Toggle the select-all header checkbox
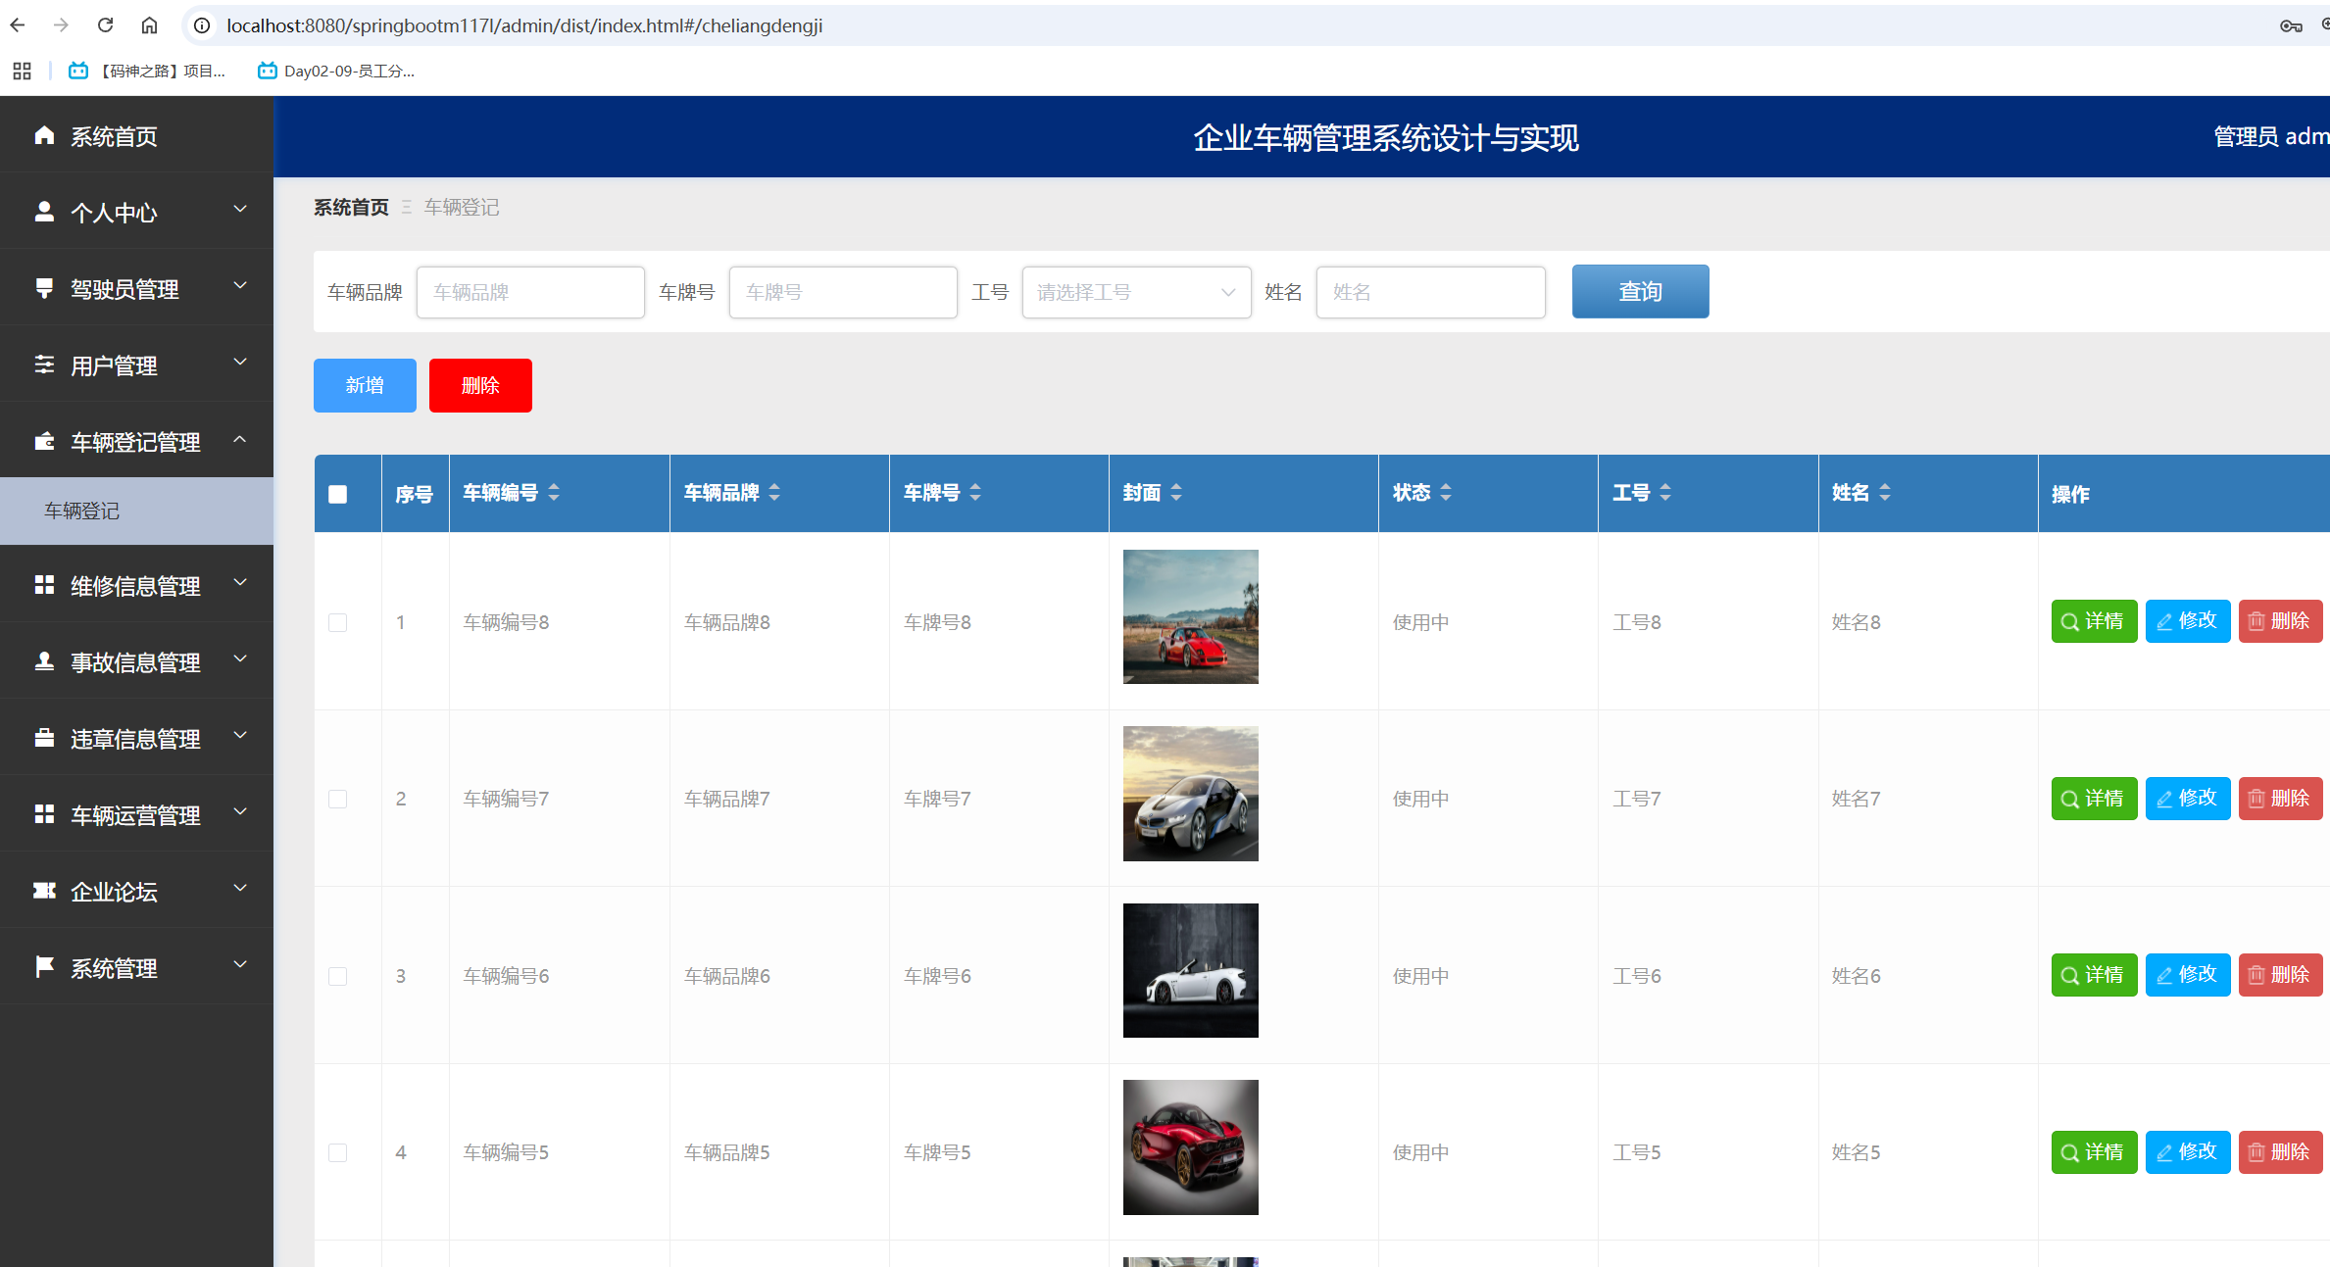 click(x=338, y=494)
